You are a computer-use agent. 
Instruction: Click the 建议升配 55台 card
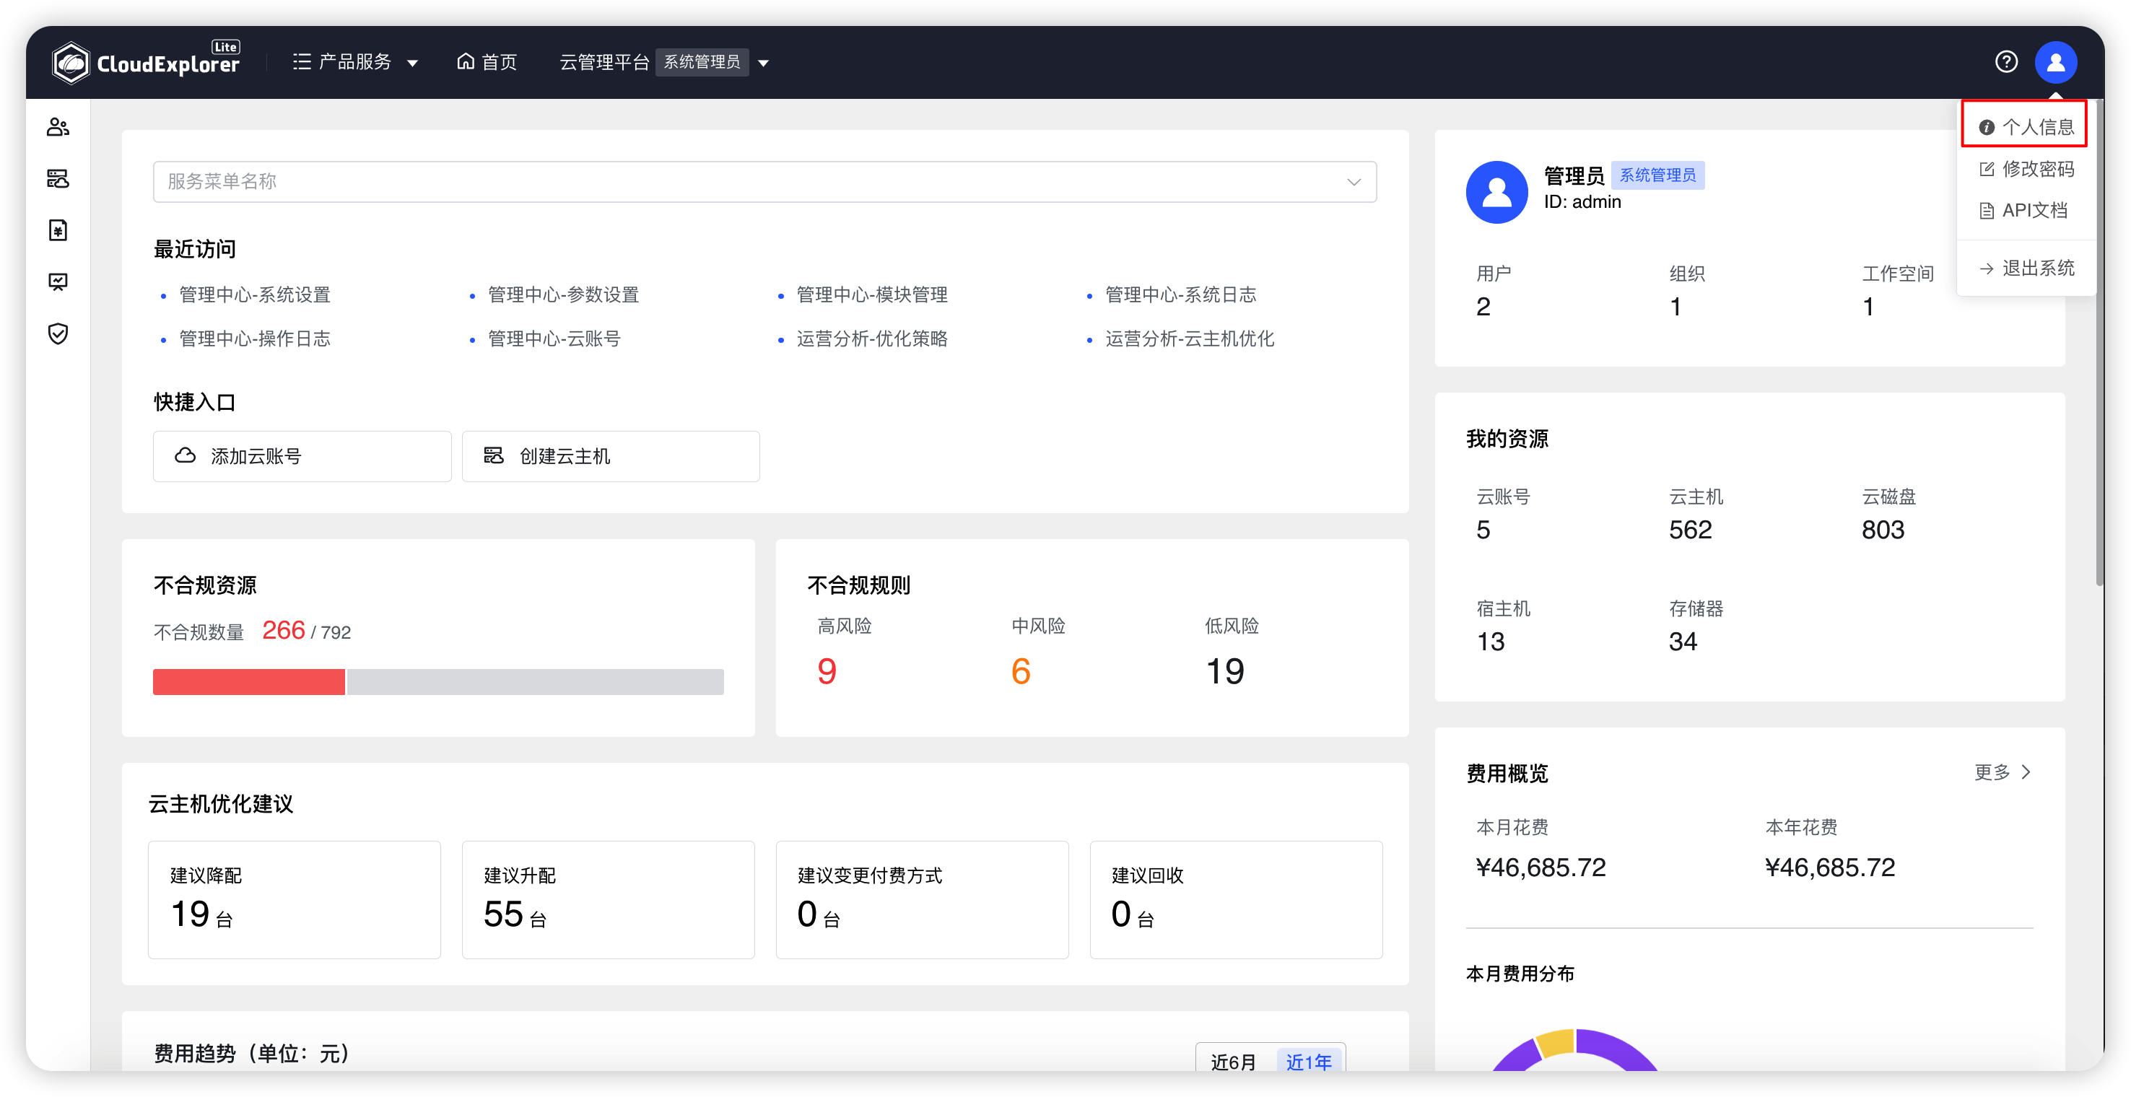[x=608, y=899]
